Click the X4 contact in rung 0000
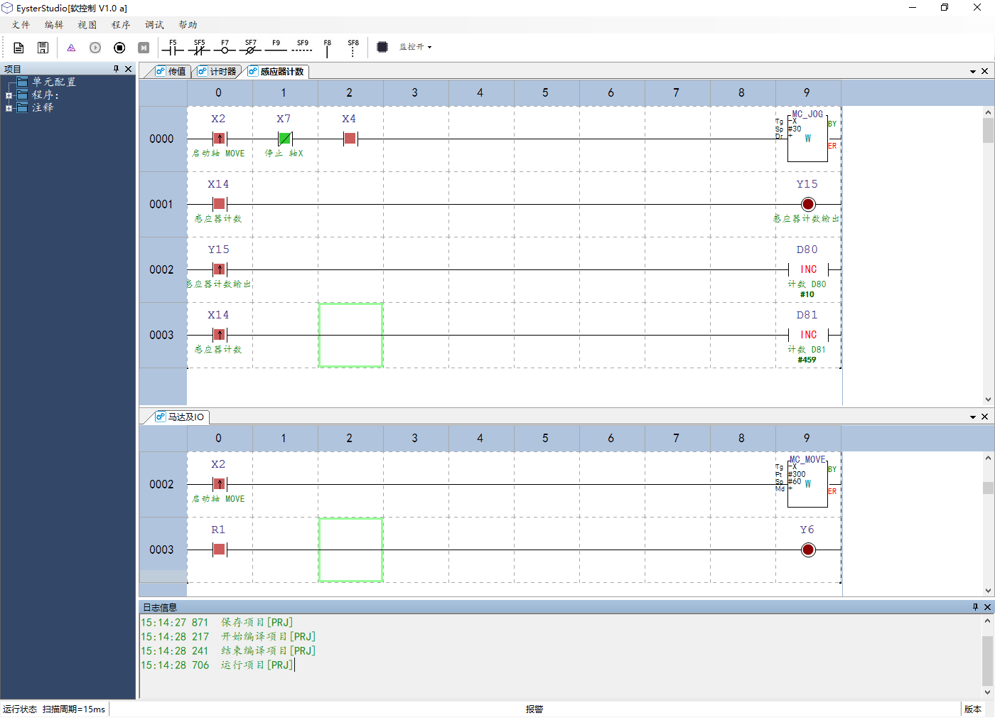This screenshot has height=718, width=995. tap(350, 139)
